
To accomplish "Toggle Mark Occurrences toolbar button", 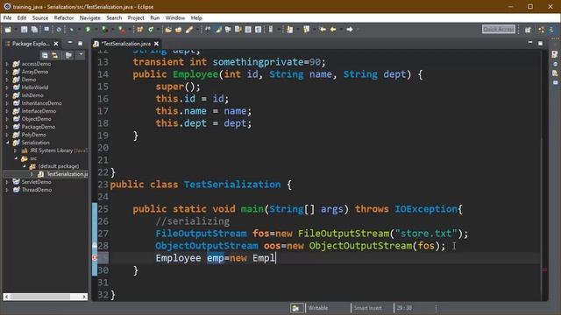I will tap(218, 29).
